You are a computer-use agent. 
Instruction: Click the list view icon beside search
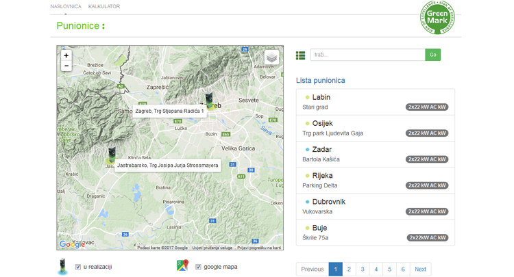click(x=300, y=55)
